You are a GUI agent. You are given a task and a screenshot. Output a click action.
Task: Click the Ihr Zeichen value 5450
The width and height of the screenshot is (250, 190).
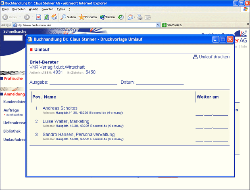tap(90, 72)
